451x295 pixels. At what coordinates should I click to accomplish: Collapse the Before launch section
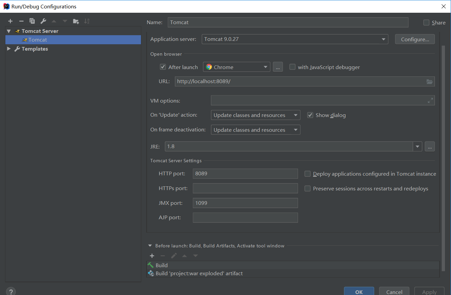[150, 246]
